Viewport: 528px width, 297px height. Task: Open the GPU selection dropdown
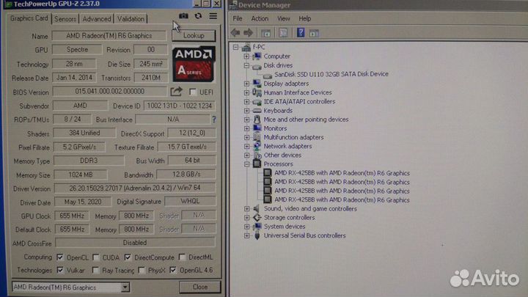tap(125, 287)
